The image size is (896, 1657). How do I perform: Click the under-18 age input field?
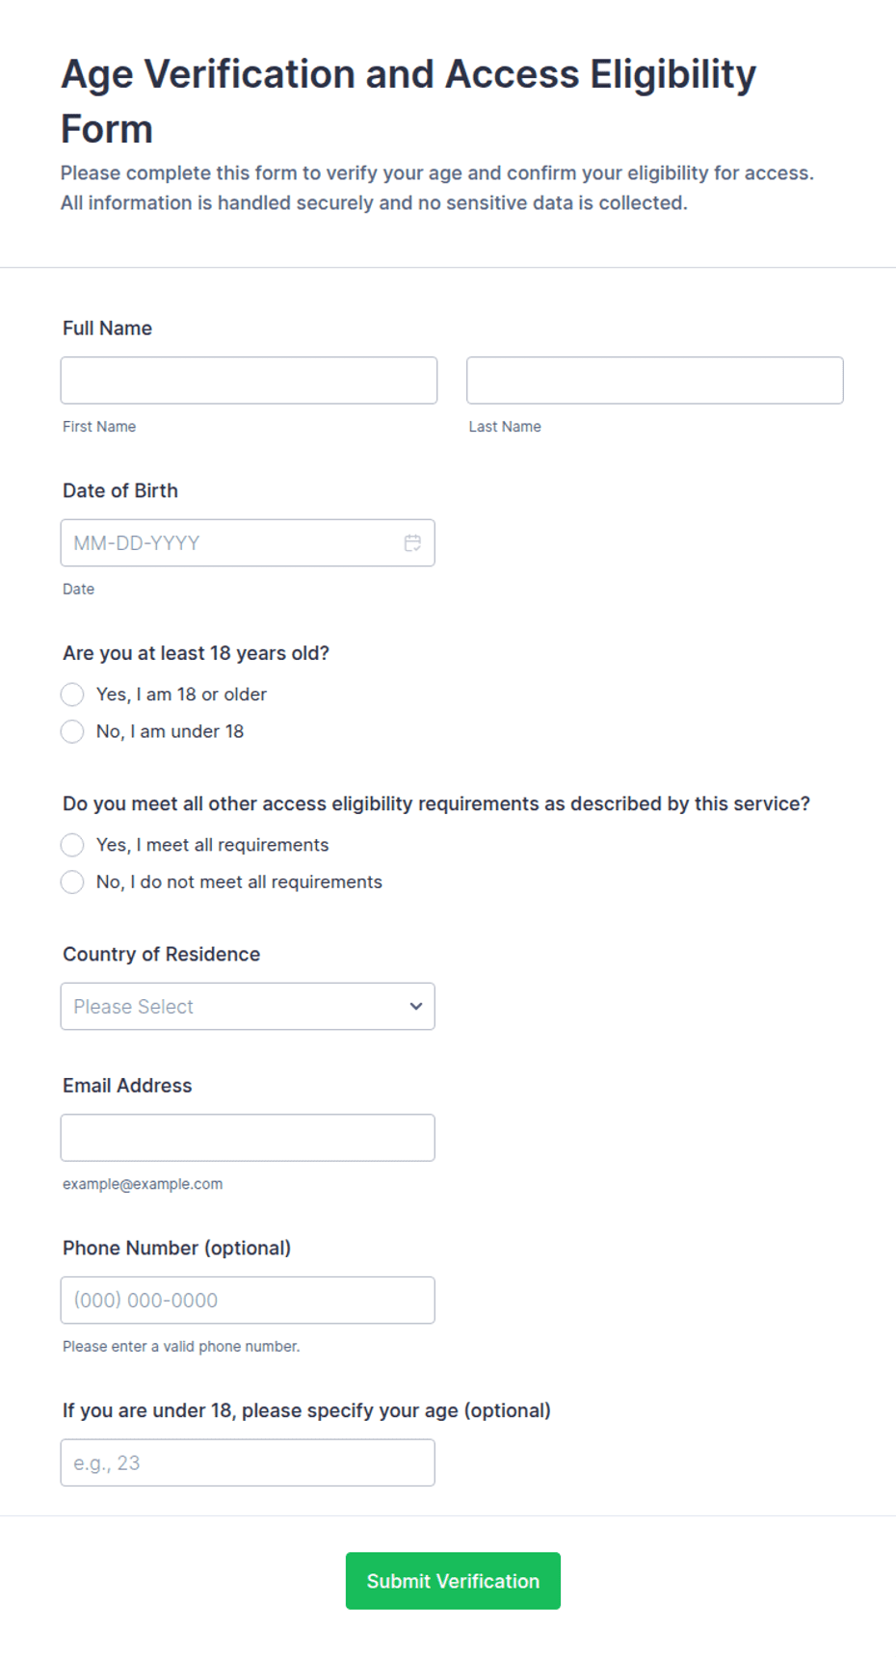248,1462
